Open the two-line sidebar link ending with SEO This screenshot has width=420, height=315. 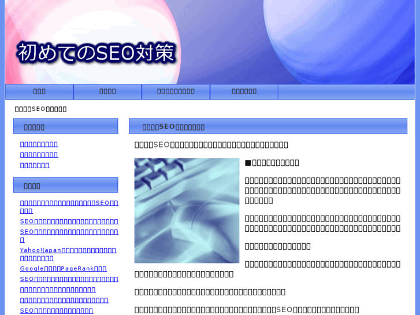point(69,207)
